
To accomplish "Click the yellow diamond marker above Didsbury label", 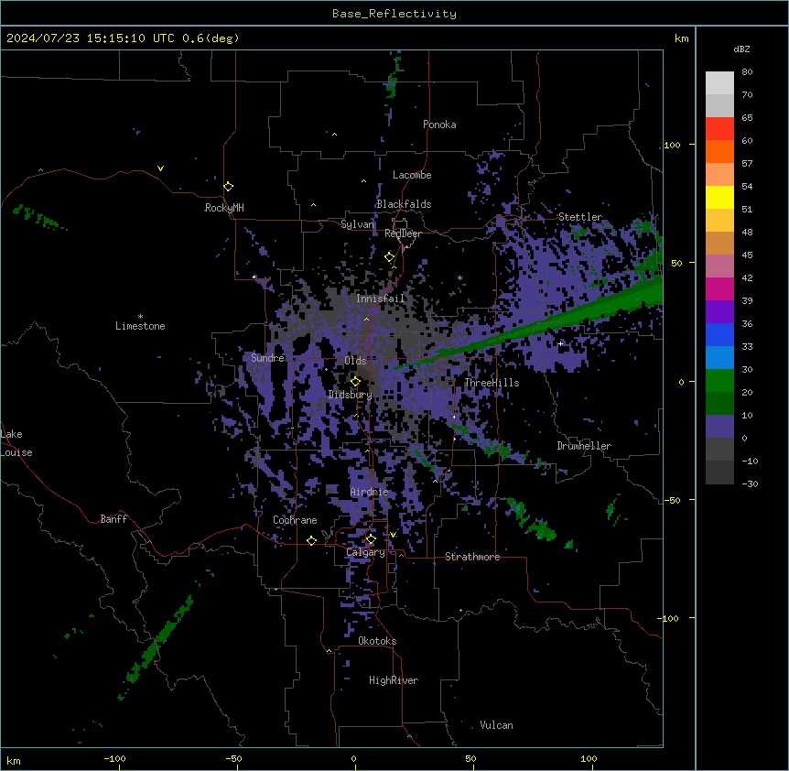I will (x=355, y=382).
